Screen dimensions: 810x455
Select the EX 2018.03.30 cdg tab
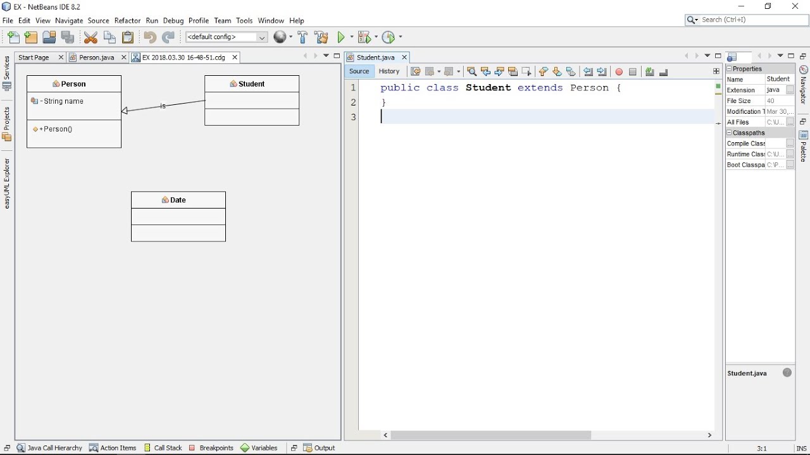(184, 58)
